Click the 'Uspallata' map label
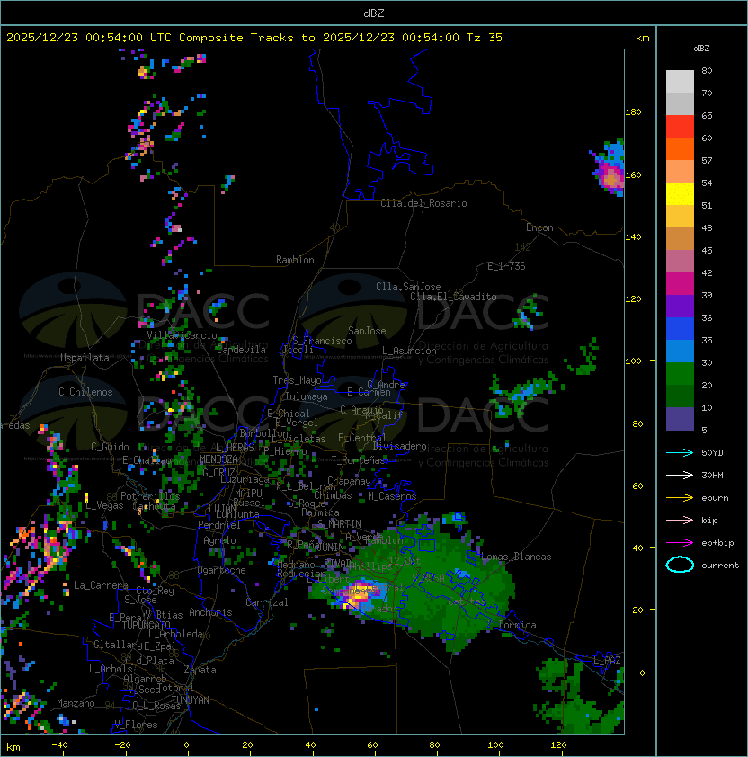 pyautogui.click(x=85, y=358)
